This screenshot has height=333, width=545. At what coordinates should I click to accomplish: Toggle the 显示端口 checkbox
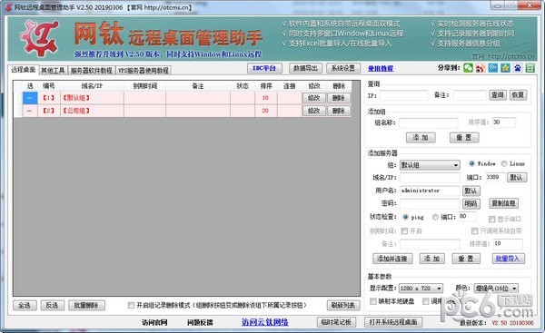[x=491, y=219]
